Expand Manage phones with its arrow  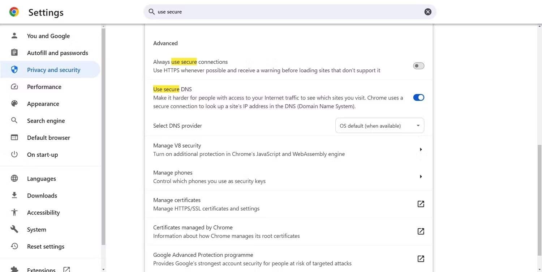(x=421, y=177)
